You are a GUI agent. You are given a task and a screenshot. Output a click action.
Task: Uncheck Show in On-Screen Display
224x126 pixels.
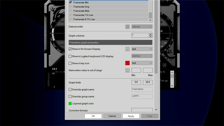click(70, 49)
